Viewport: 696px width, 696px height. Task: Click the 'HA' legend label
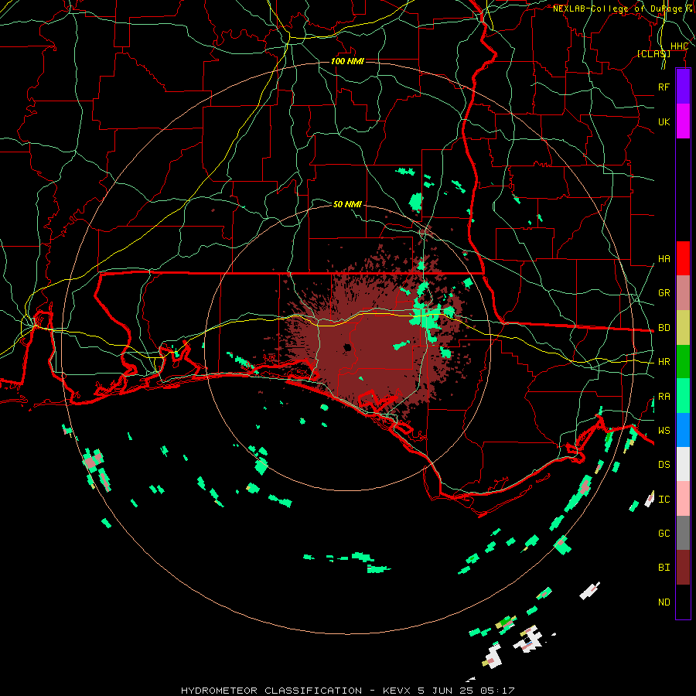tap(664, 259)
